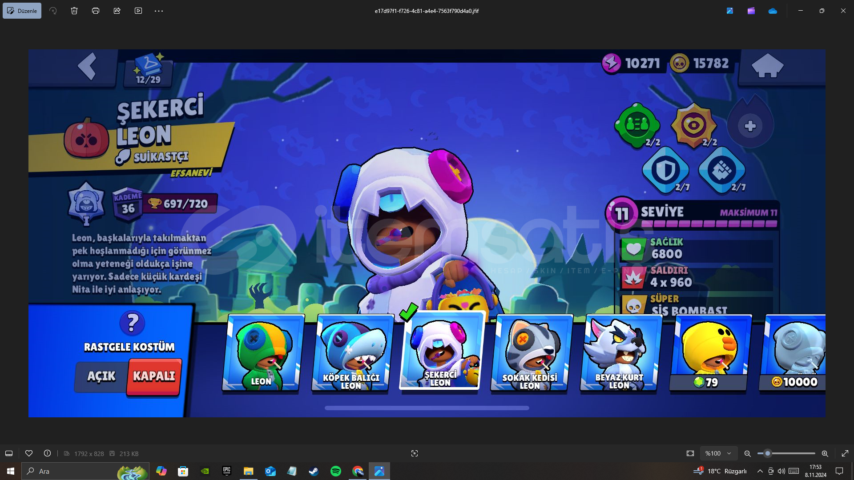Screen dimensions: 854x480
Task: Click the taskbar volume icon
Action: click(x=781, y=471)
